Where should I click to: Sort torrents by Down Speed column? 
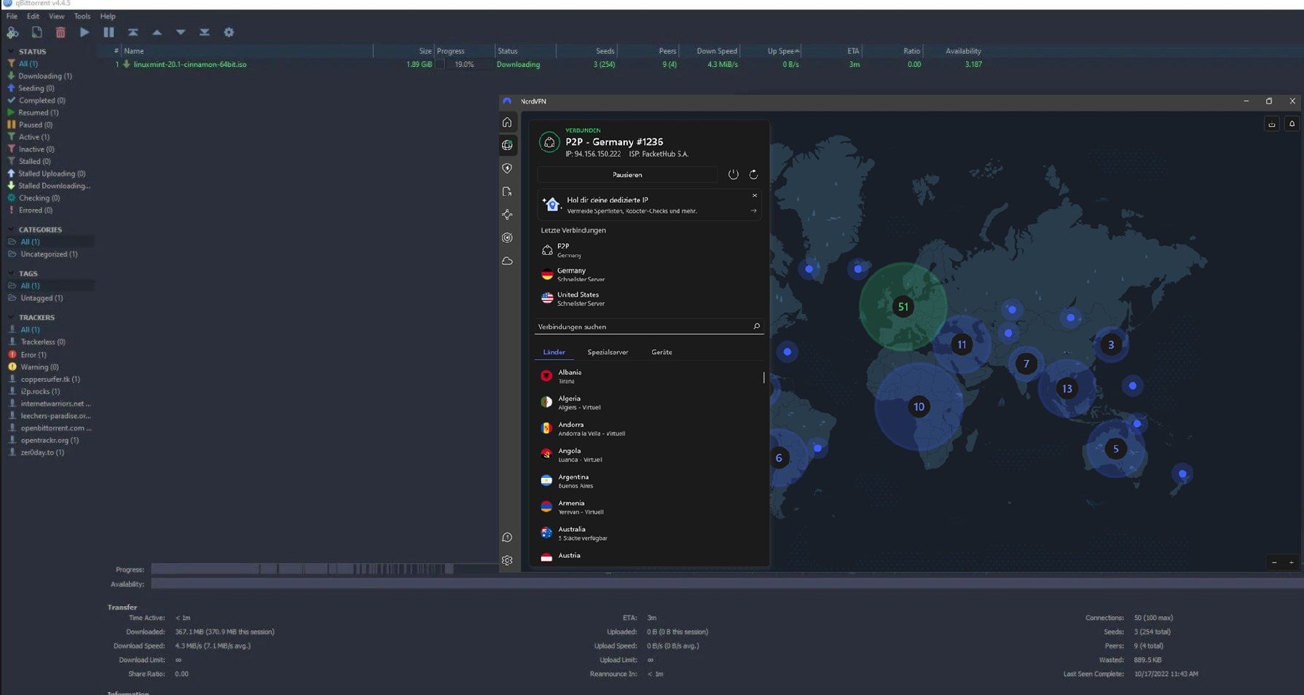coord(716,51)
